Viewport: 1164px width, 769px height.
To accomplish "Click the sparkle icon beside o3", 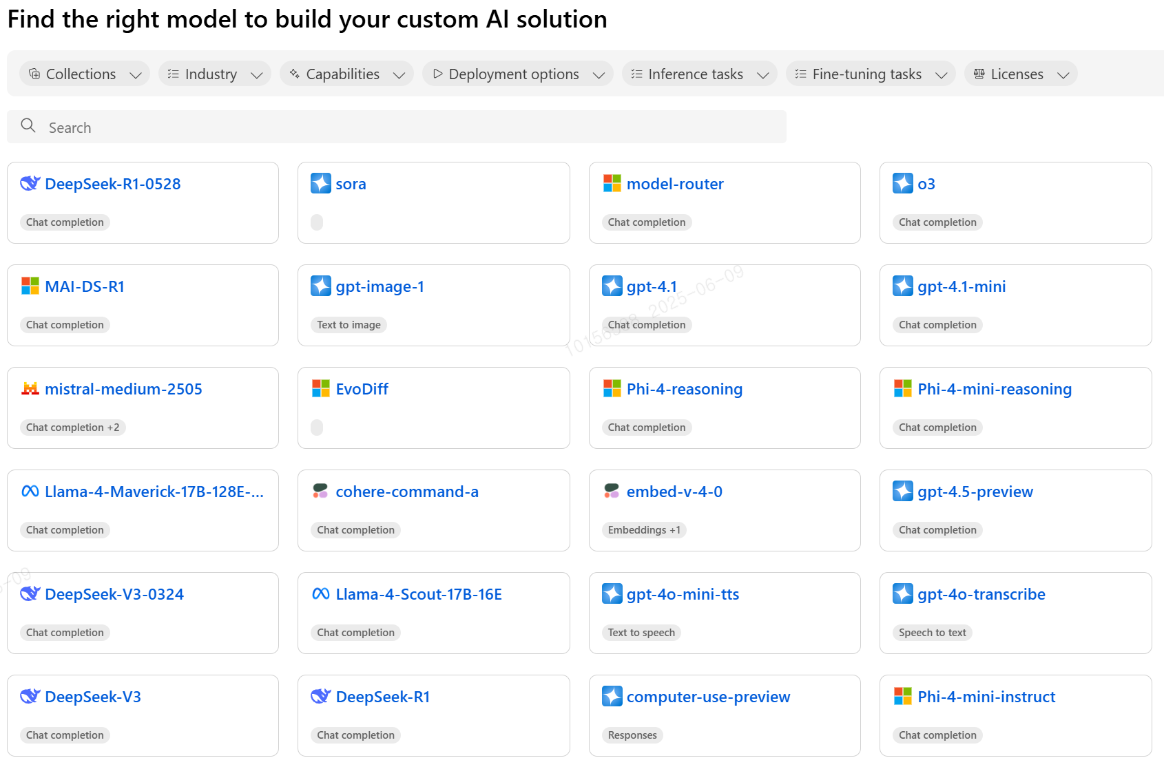I will [902, 183].
